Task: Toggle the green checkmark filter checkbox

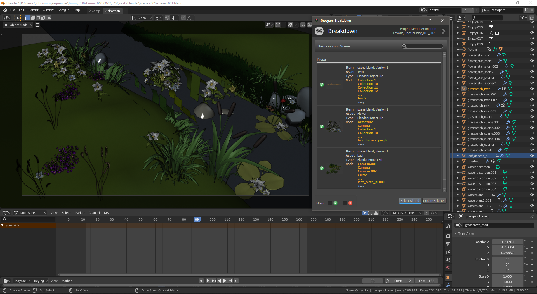Action: [x=330, y=203]
